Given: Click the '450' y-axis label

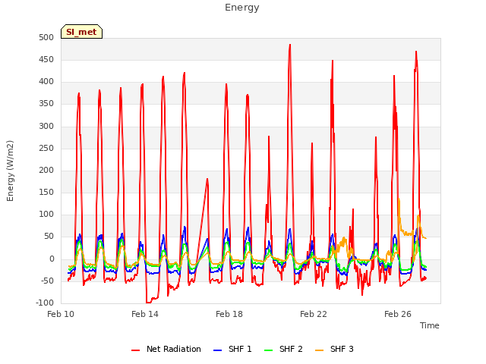Looking at the screenshot, I should (x=46, y=59).
